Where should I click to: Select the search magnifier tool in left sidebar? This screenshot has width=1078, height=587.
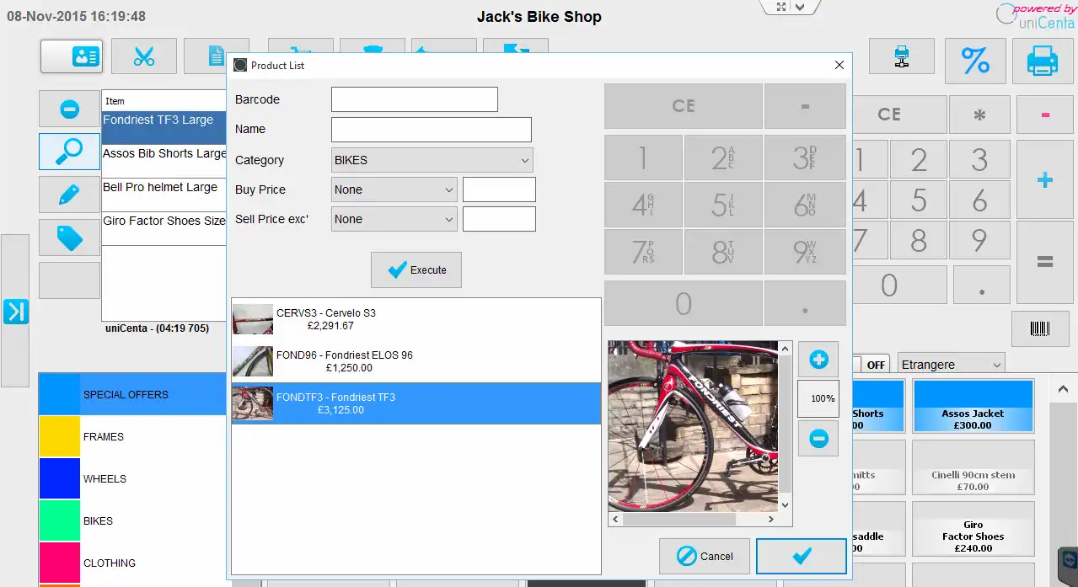69,152
